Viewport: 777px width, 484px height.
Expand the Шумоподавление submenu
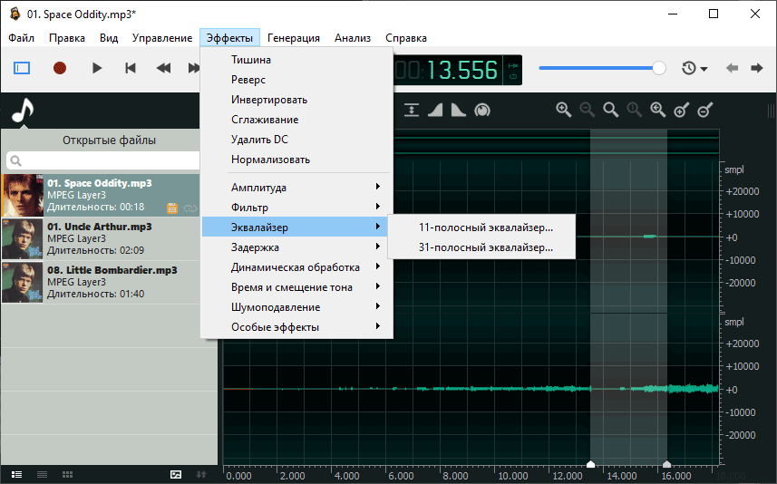point(296,307)
